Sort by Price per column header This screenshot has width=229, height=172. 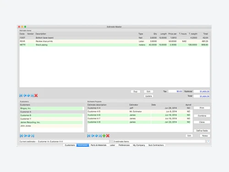[x=173, y=34]
